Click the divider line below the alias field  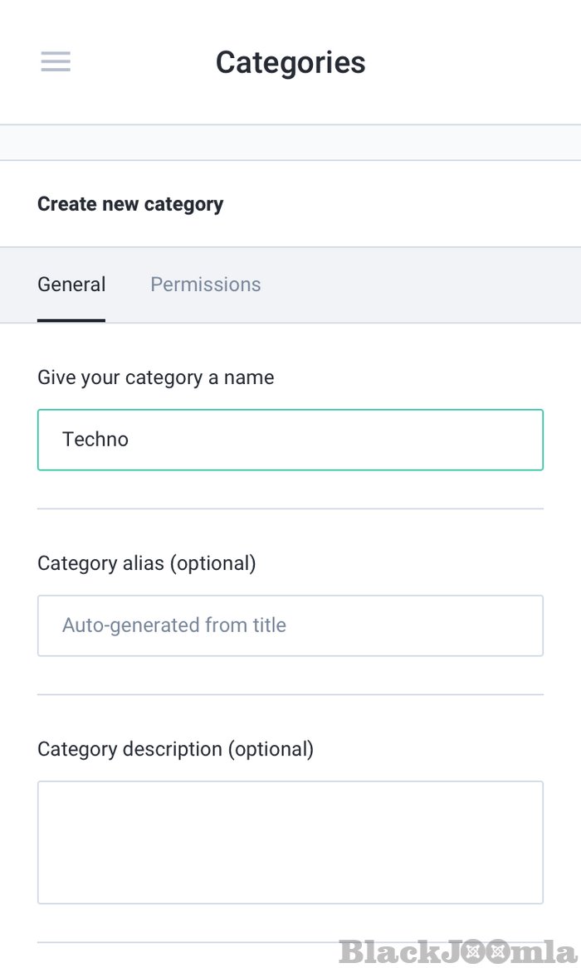point(290,694)
